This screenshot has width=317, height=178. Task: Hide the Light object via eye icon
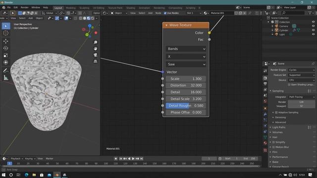[313, 34]
